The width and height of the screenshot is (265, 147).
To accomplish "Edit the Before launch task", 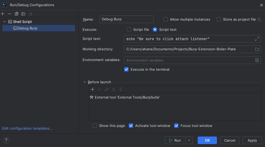I will (x=107, y=89).
